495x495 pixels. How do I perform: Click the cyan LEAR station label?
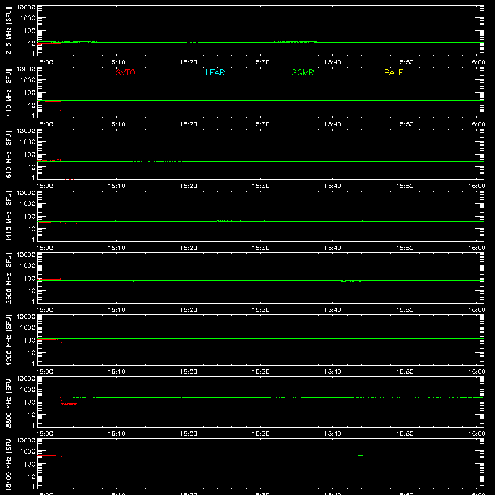pyautogui.click(x=215, y=72)
